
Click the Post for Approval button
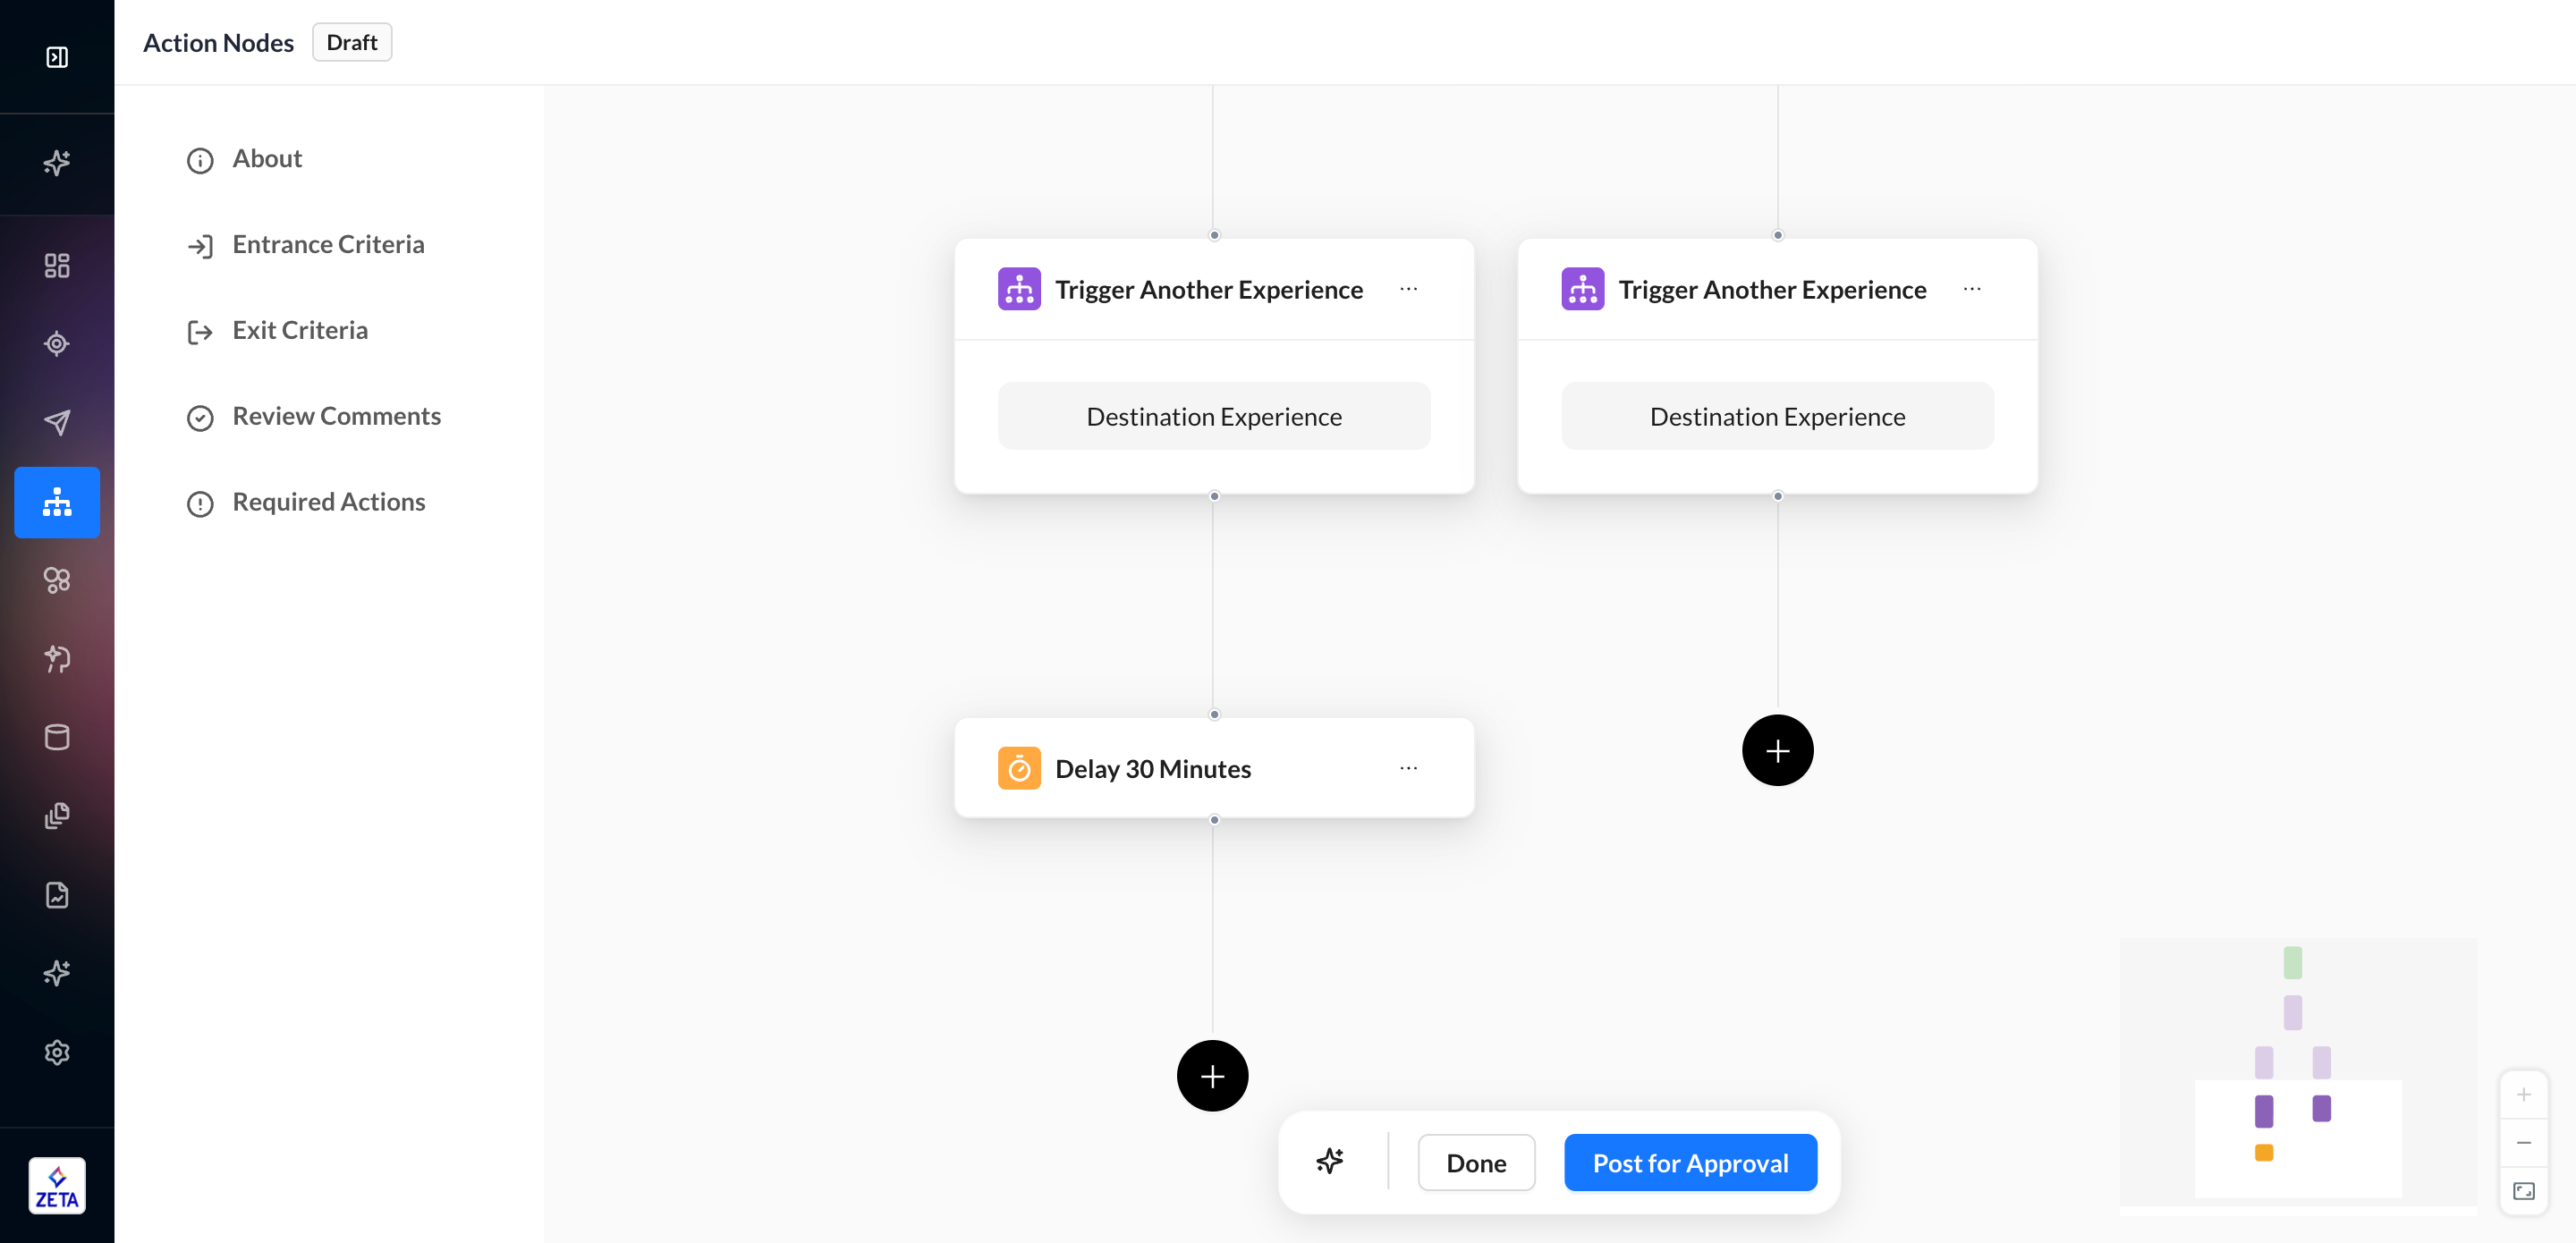tap(1689, 1163)
